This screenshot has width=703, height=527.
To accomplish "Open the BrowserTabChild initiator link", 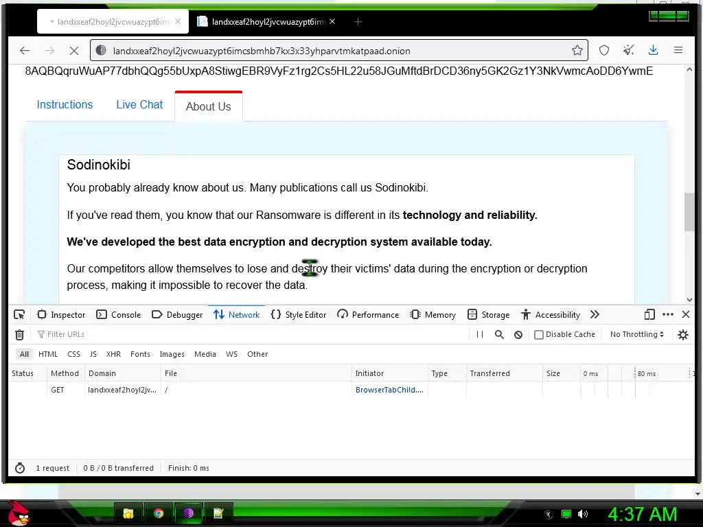I will click(389, 390).
